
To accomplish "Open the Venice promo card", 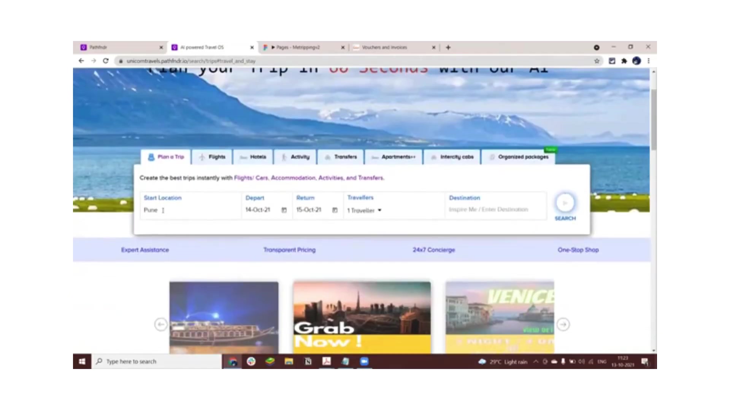I will pyautogui.click(x=500, y=317).
